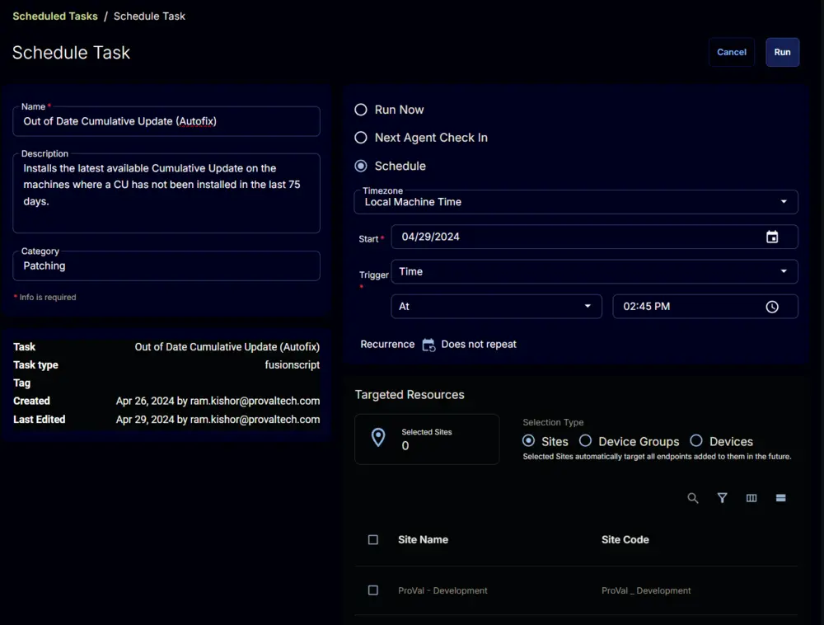Choose Device Groups selection type
Viewport: 824px width, 625px height.
(x=585, y=440)
